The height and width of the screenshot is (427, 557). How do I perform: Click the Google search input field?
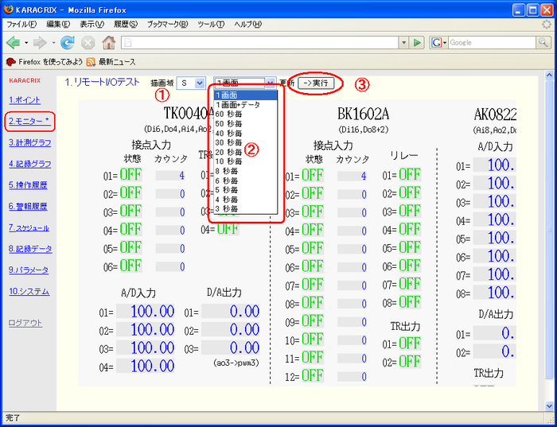[x=492, y=43]
